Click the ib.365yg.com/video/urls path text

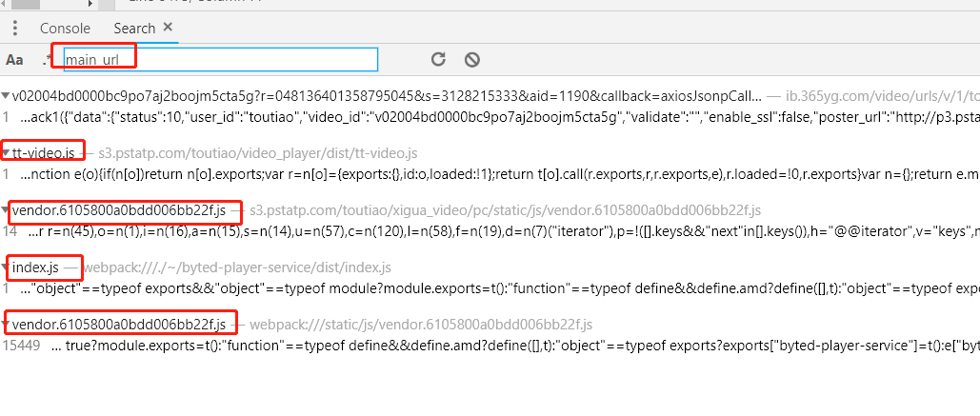coord(882,95)
